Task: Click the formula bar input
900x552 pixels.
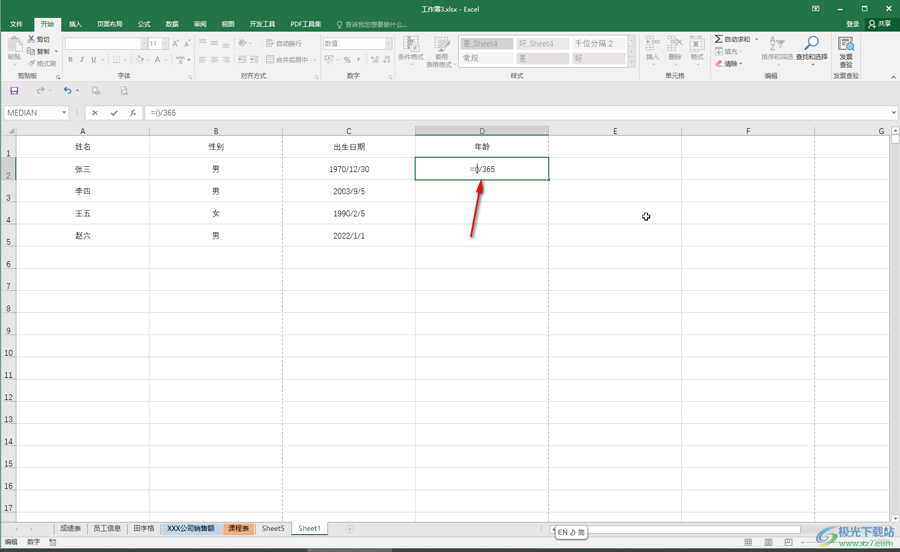Action: pos(518,113)
